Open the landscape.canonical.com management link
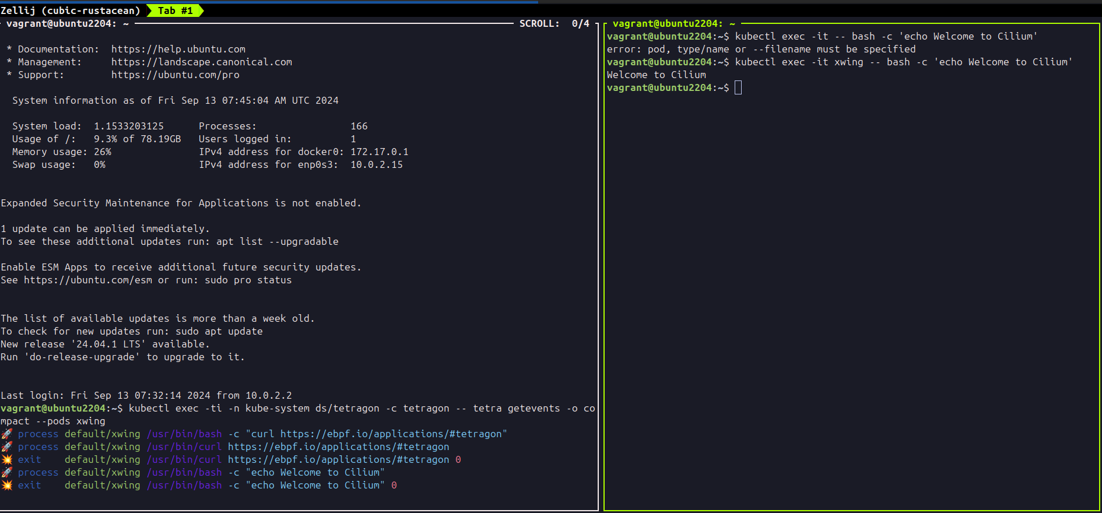The height and width of the screenshot is (513, 1102). click(201, 62)
